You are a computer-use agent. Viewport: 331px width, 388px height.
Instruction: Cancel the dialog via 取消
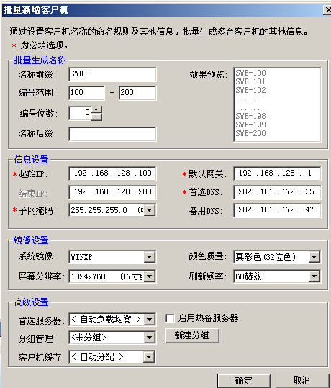click(301, 381)
